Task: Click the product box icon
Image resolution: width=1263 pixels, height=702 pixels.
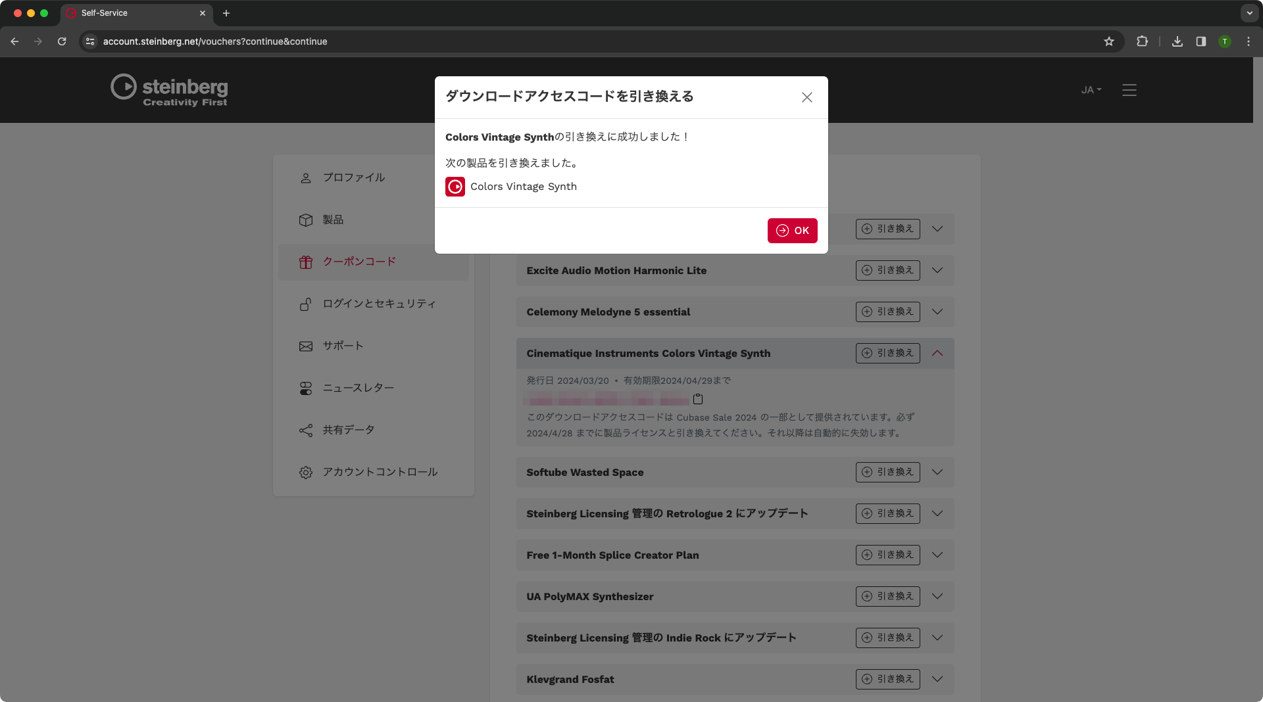Action: click(305, 220)
